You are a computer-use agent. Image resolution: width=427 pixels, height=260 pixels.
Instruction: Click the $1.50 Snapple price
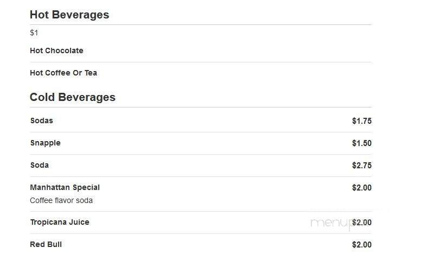(x=362, y=143)
